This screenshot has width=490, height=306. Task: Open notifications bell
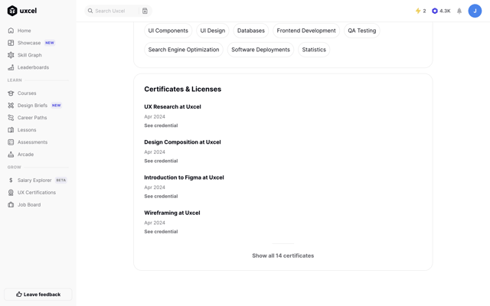tap(459, 11)
